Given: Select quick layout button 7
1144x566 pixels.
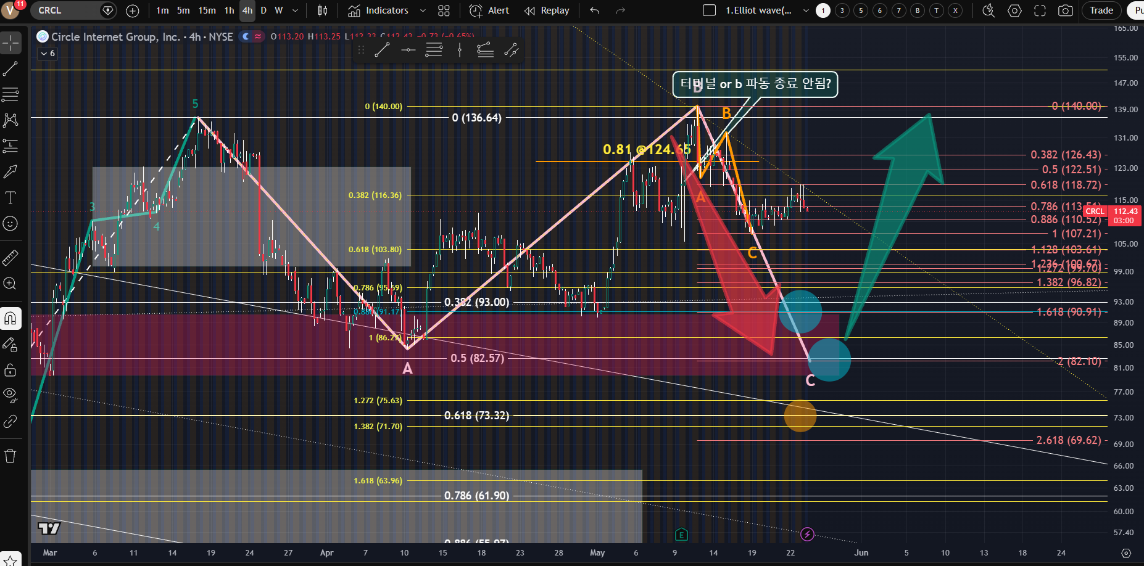Looking at the screenshot, I should click(x=899, y=10).
